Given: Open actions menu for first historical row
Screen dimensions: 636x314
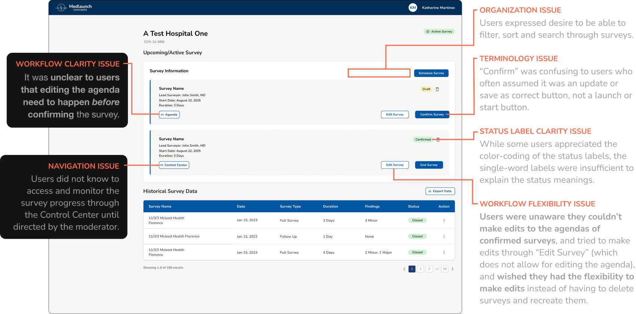Looking at the screenshot, I should point(444,220).
